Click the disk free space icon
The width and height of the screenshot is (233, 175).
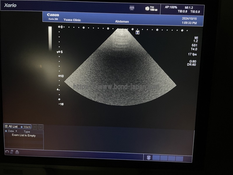[147, 8]
